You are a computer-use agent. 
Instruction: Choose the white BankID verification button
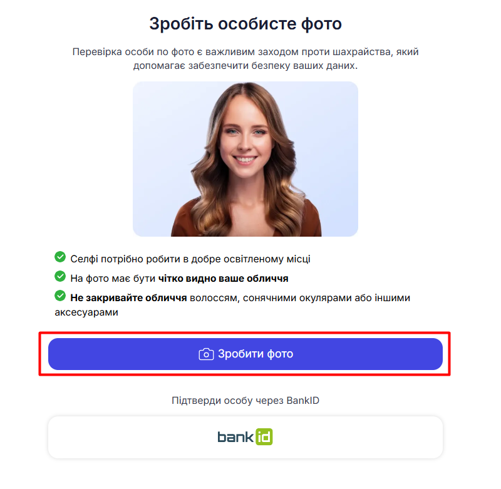pyautogui.click(x=245, y=437)
